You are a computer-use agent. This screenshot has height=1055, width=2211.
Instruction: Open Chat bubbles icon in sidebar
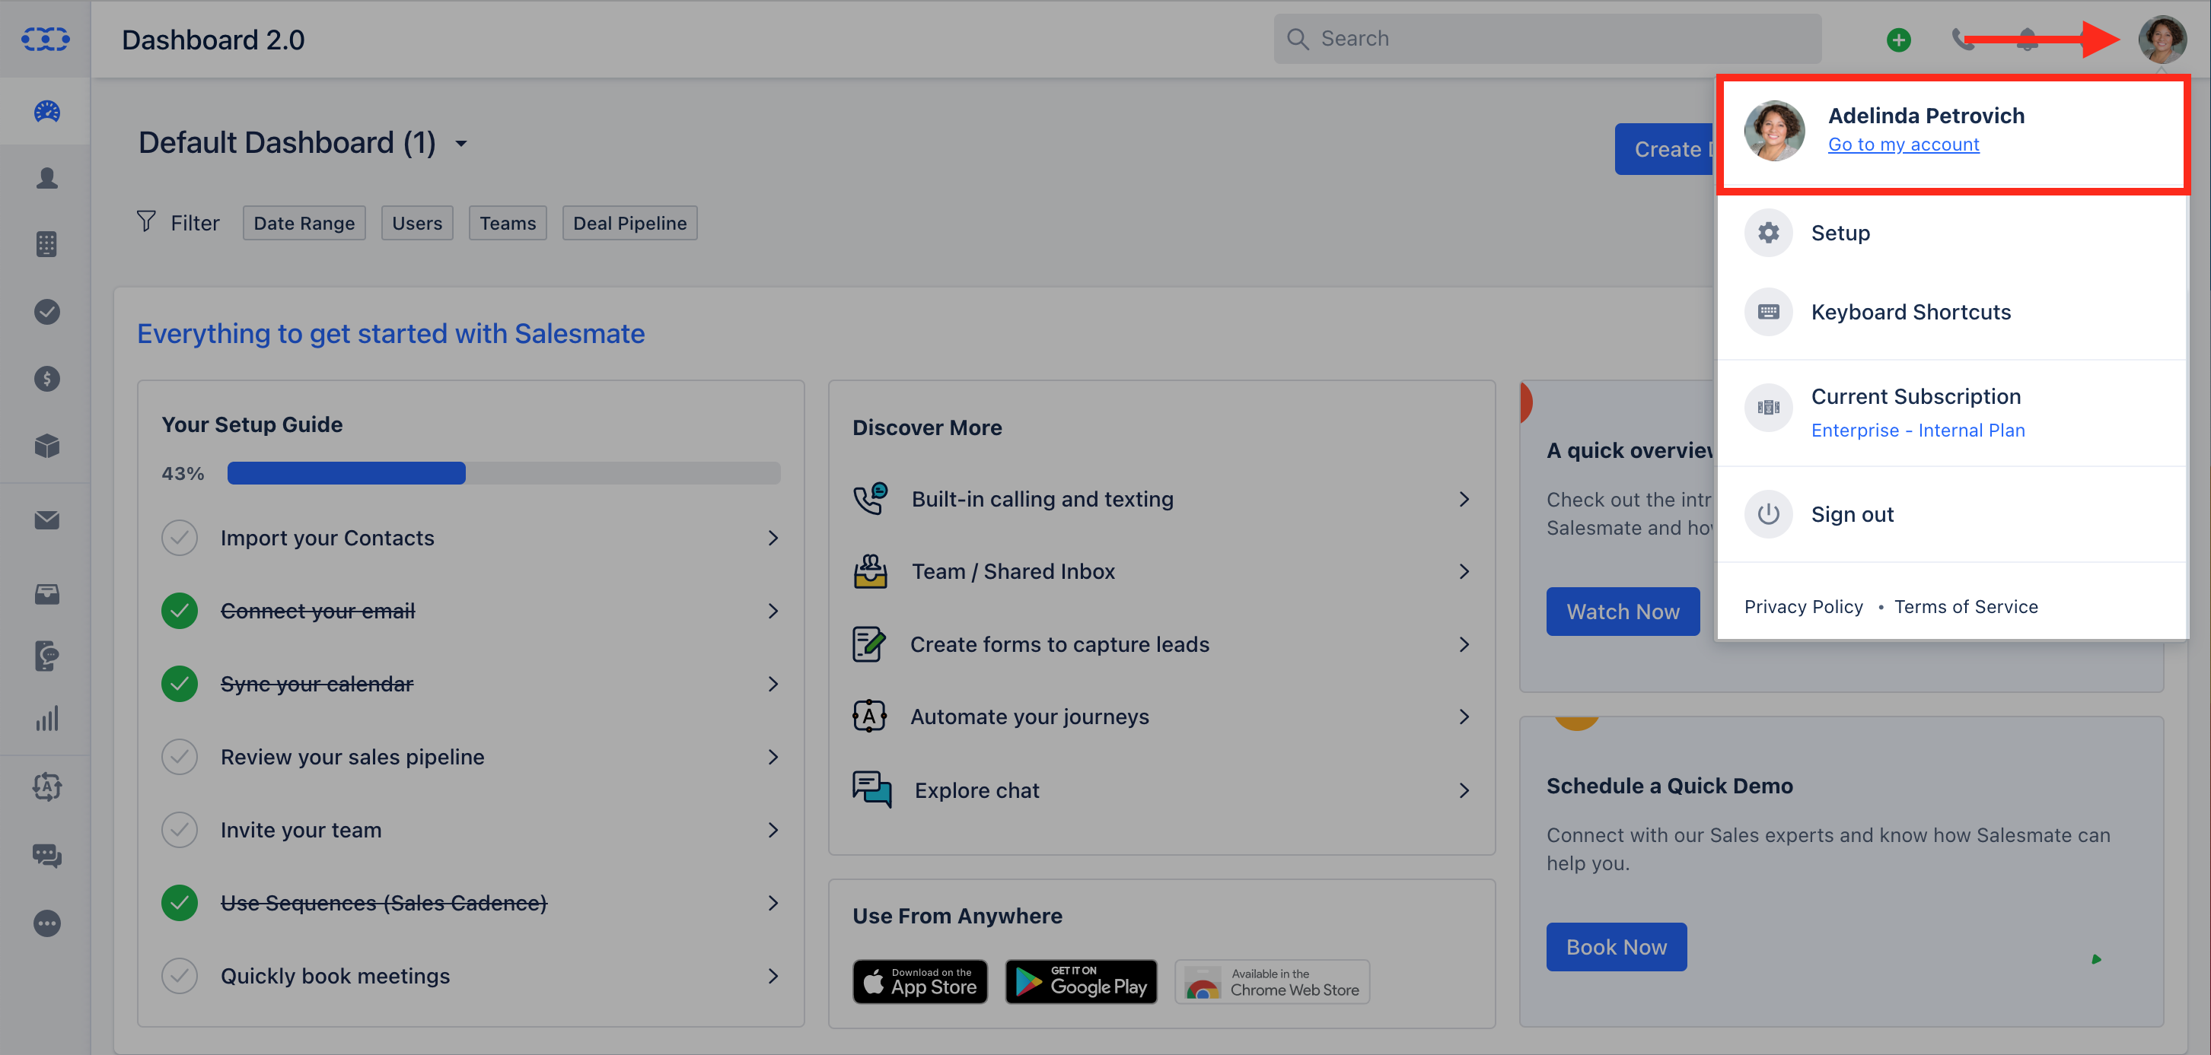click(46, 855)
